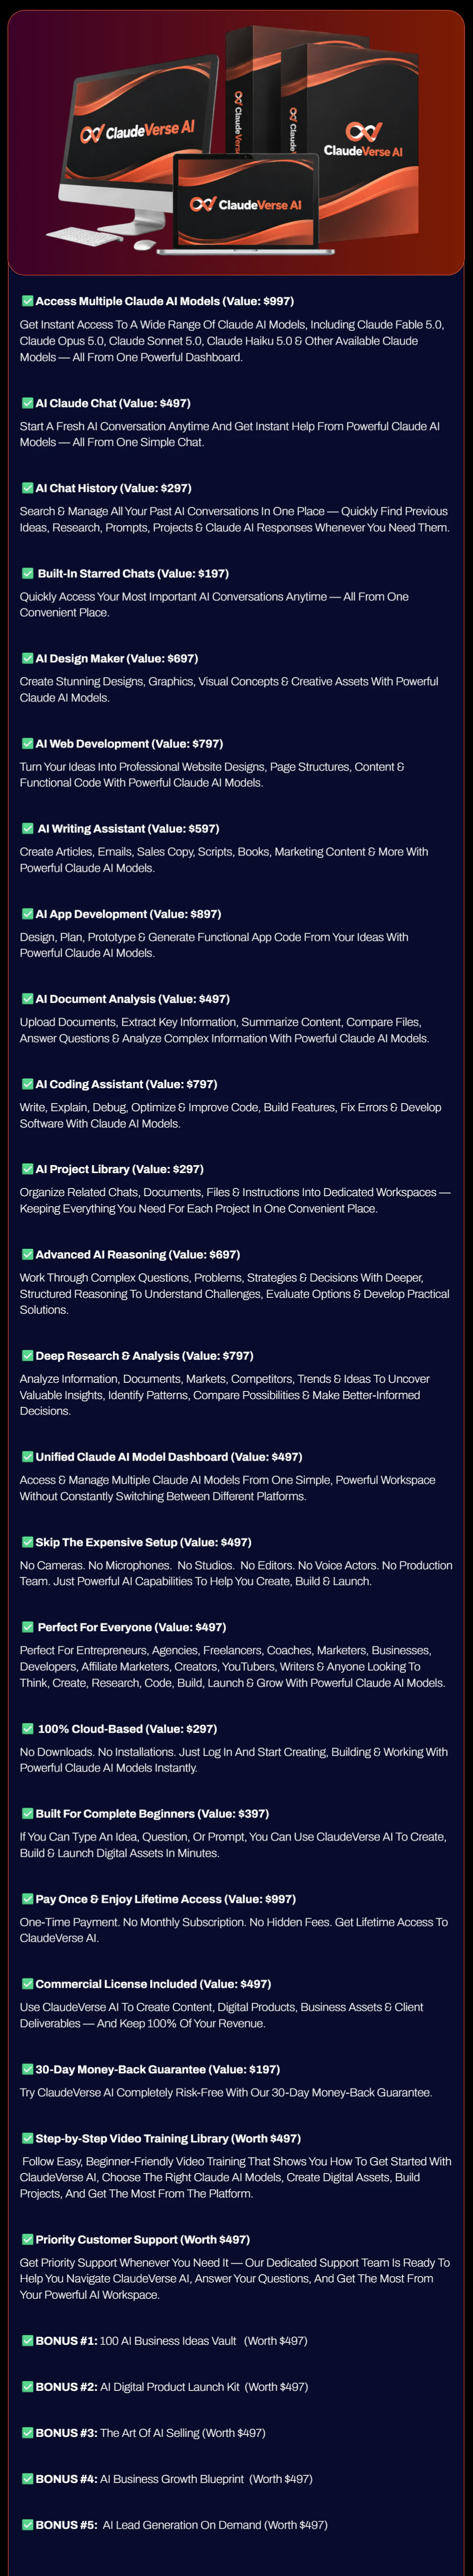Click the check icon next to AI Web Development
Image resolution: width=473 pixels, height=2576 pixels.
click(x=28, y=743)
